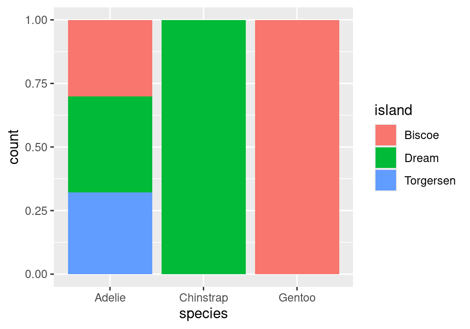Click the Dream legend color swatch
The image size is (470, 329).
pyautogui.click(x=386, y=158)
